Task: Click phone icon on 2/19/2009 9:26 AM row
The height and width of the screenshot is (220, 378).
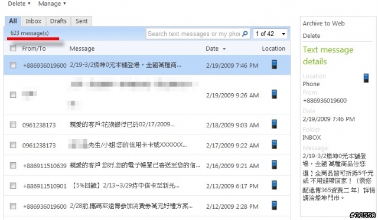Action: pos(274,94)
